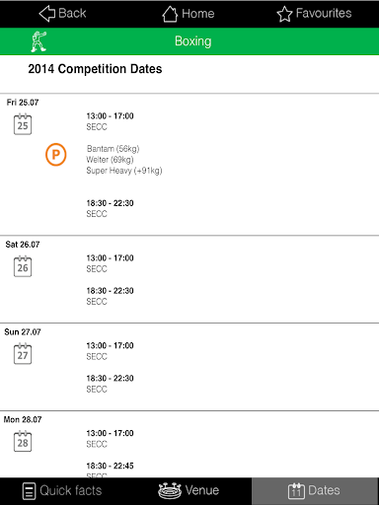Tap the orange P preliminaries badge

(x=56, y=154)
